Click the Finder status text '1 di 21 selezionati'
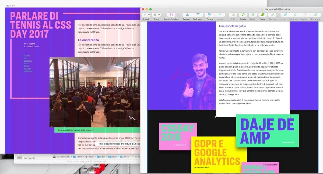The width and height of the screenshot is (323, 174). tap(87, 162)
